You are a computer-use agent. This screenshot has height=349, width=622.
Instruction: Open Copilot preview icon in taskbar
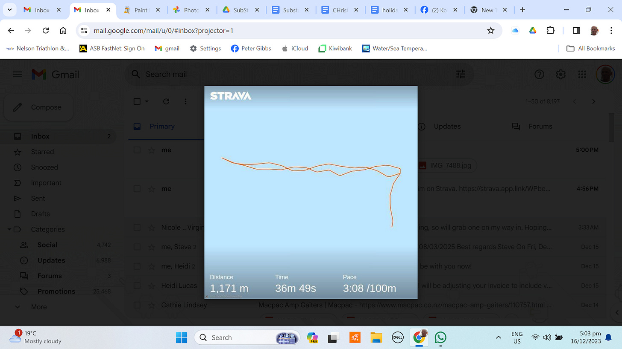[312, 337]
